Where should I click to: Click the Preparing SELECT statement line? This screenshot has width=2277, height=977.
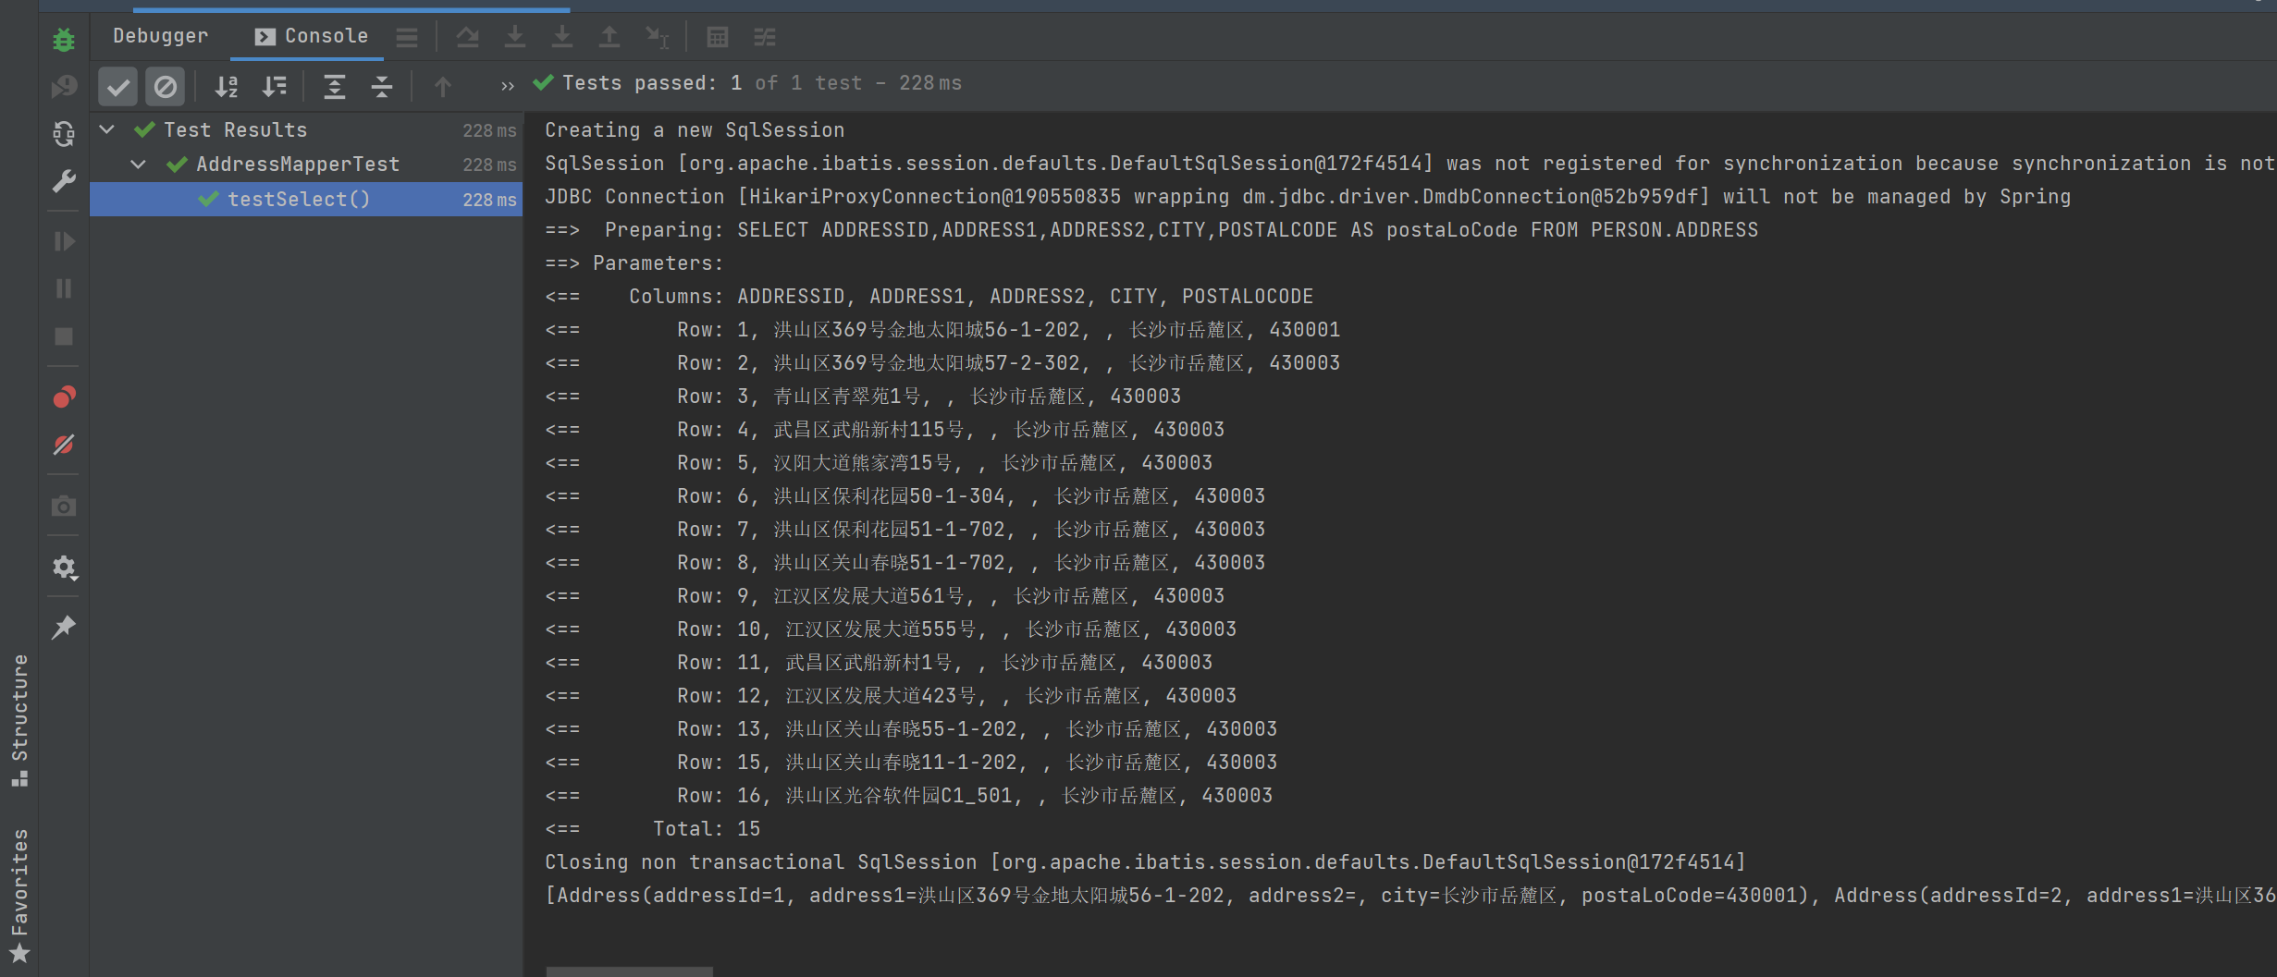click(1151, 230)
